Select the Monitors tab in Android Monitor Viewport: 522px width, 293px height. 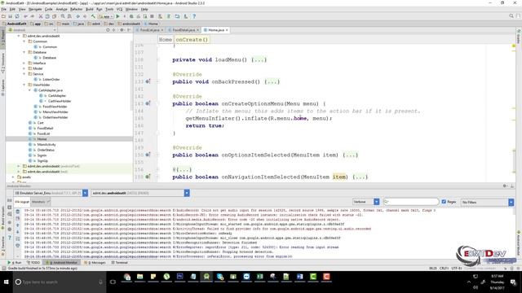[40, 202]
